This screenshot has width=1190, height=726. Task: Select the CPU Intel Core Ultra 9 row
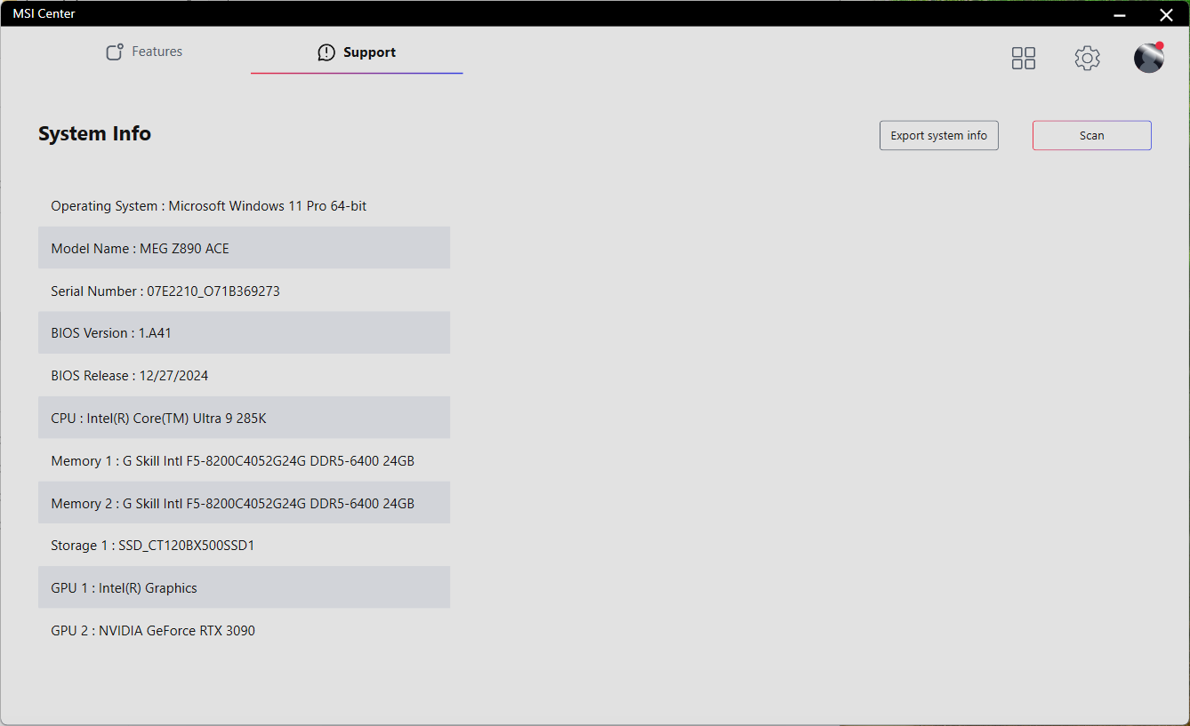click(244, 418)
